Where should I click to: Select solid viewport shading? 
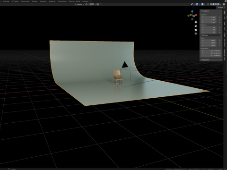(x=213, y=4)
